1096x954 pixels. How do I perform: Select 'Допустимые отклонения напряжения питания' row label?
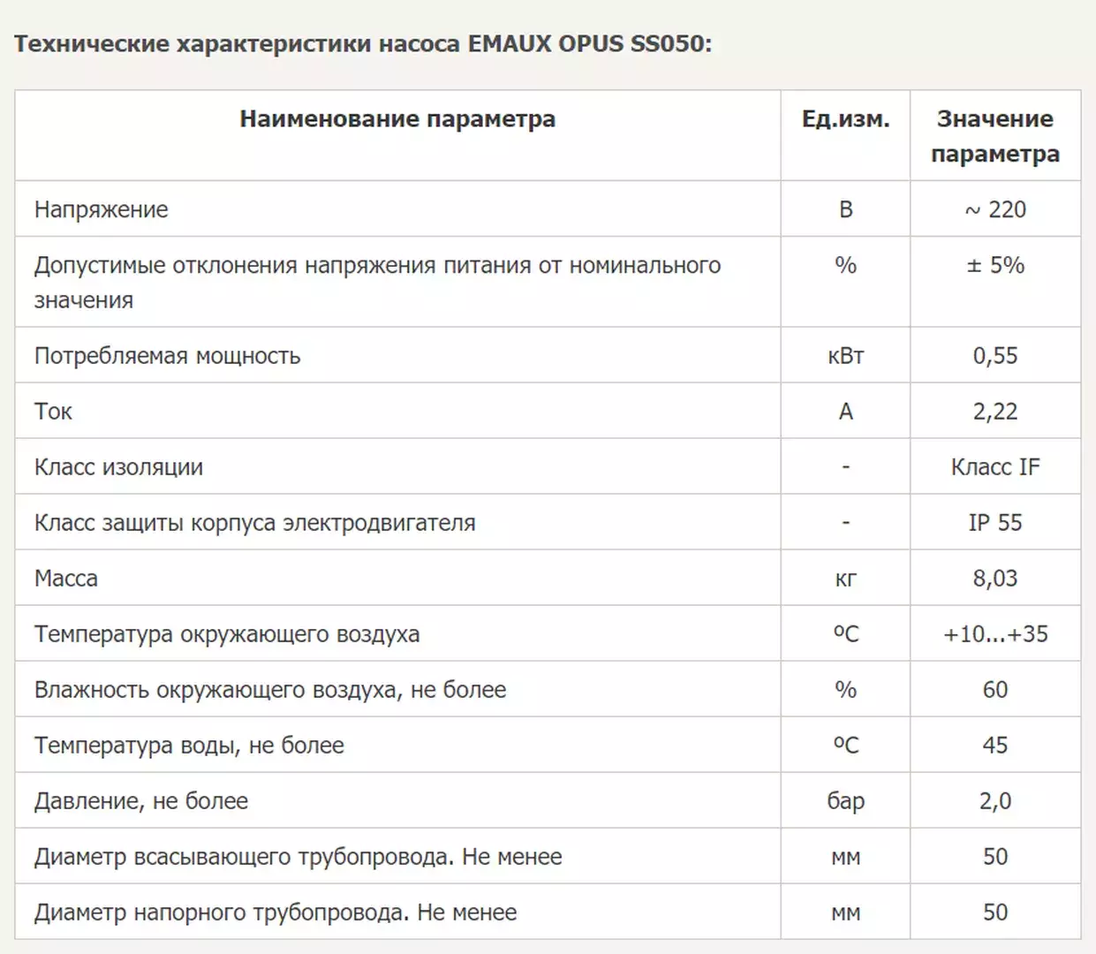378,283
